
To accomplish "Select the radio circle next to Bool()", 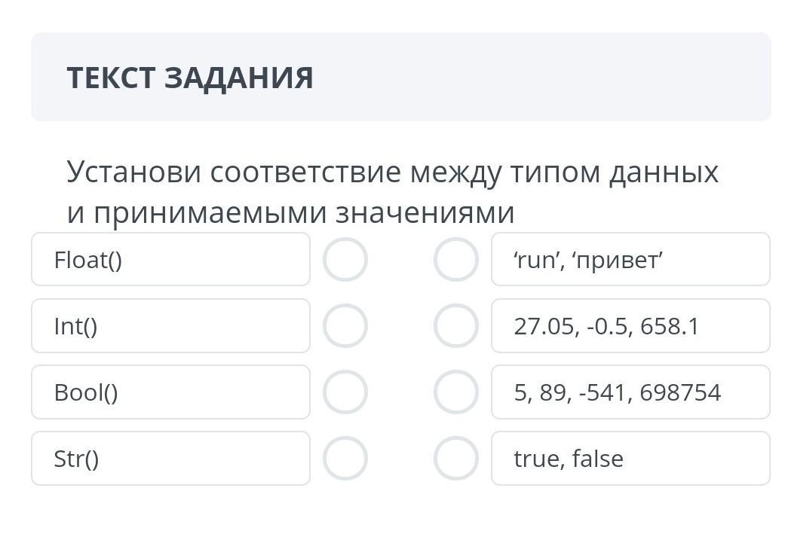I will [345, 392].
